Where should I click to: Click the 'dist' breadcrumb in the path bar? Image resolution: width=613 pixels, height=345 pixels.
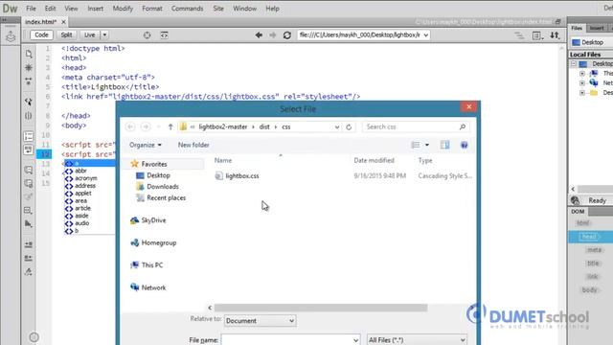(x=264, y=126)
